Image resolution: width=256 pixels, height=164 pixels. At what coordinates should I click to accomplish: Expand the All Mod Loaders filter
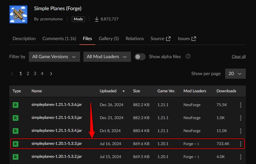click(107, 57)
